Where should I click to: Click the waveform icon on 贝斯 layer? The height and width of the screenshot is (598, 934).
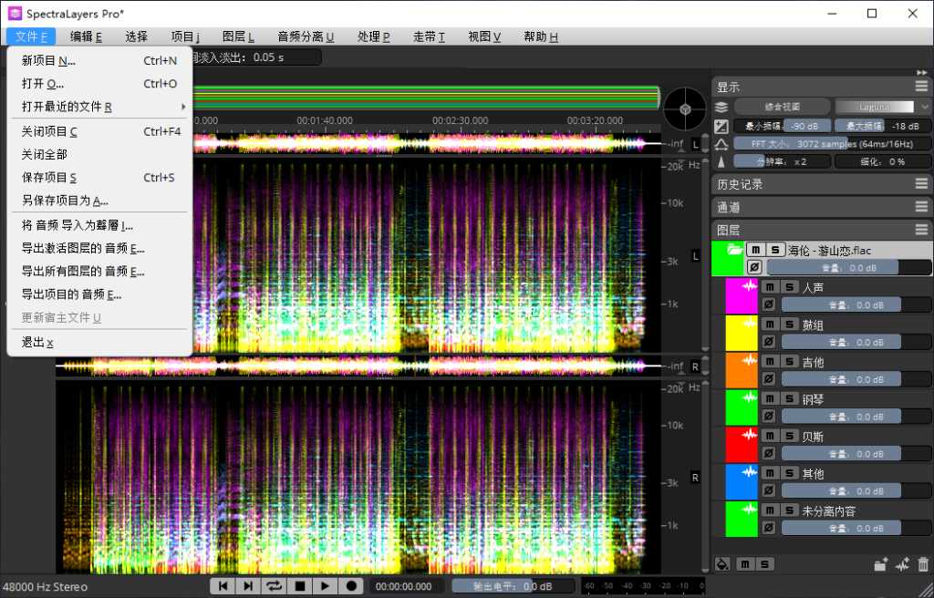[750, 435]
